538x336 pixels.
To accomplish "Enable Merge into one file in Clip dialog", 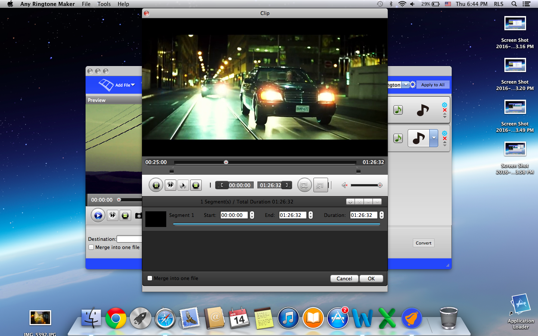I will 150,278.
